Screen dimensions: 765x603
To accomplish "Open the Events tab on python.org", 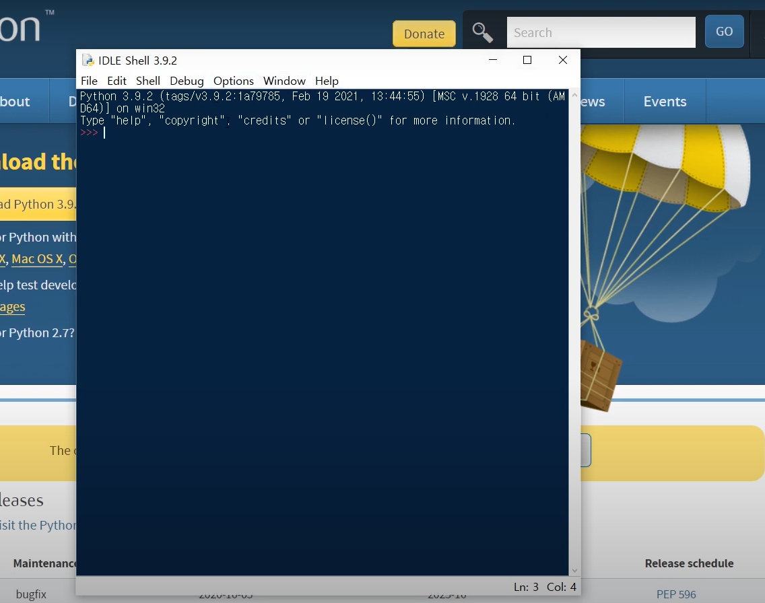I will 665,102.
